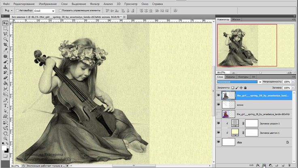298x168 pixels.
Task: Select the эскиз layer thumbnail
Action: pyautogui.click(x=228, y=105)
